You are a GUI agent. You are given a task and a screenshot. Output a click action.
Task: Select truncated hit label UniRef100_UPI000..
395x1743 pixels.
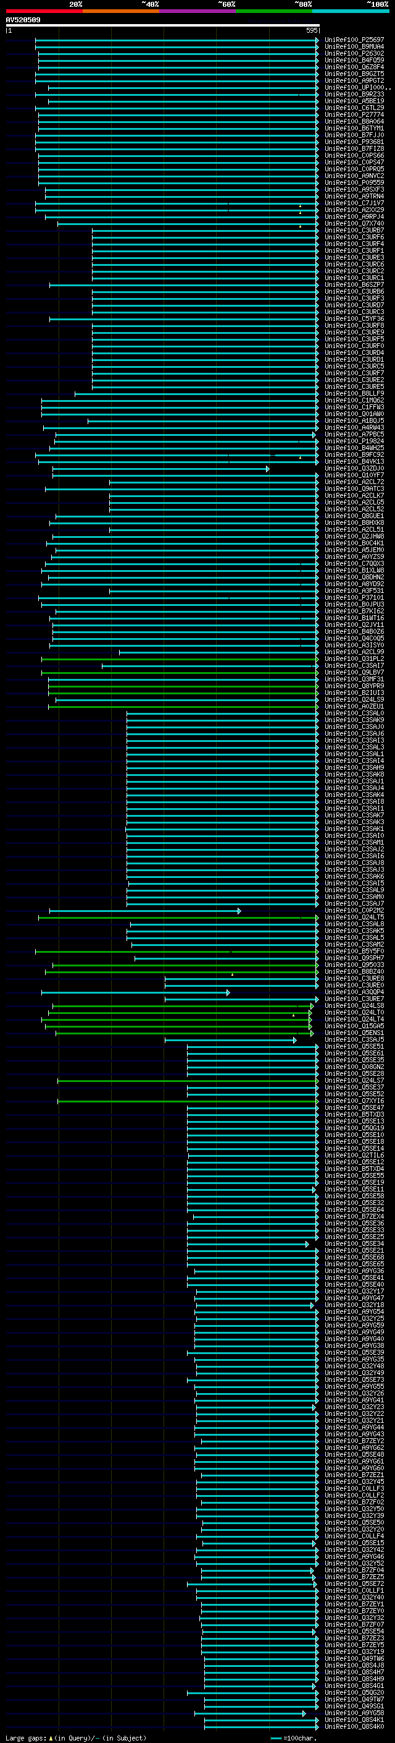pyautogui.click(x=357, y=87)
